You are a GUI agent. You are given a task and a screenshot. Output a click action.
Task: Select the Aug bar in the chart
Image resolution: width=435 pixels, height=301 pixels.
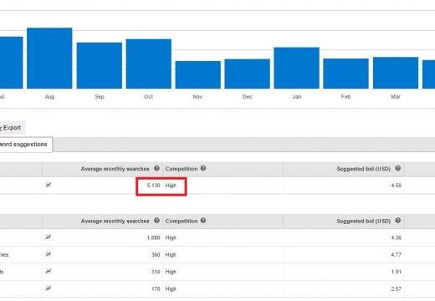pos(49,58)
